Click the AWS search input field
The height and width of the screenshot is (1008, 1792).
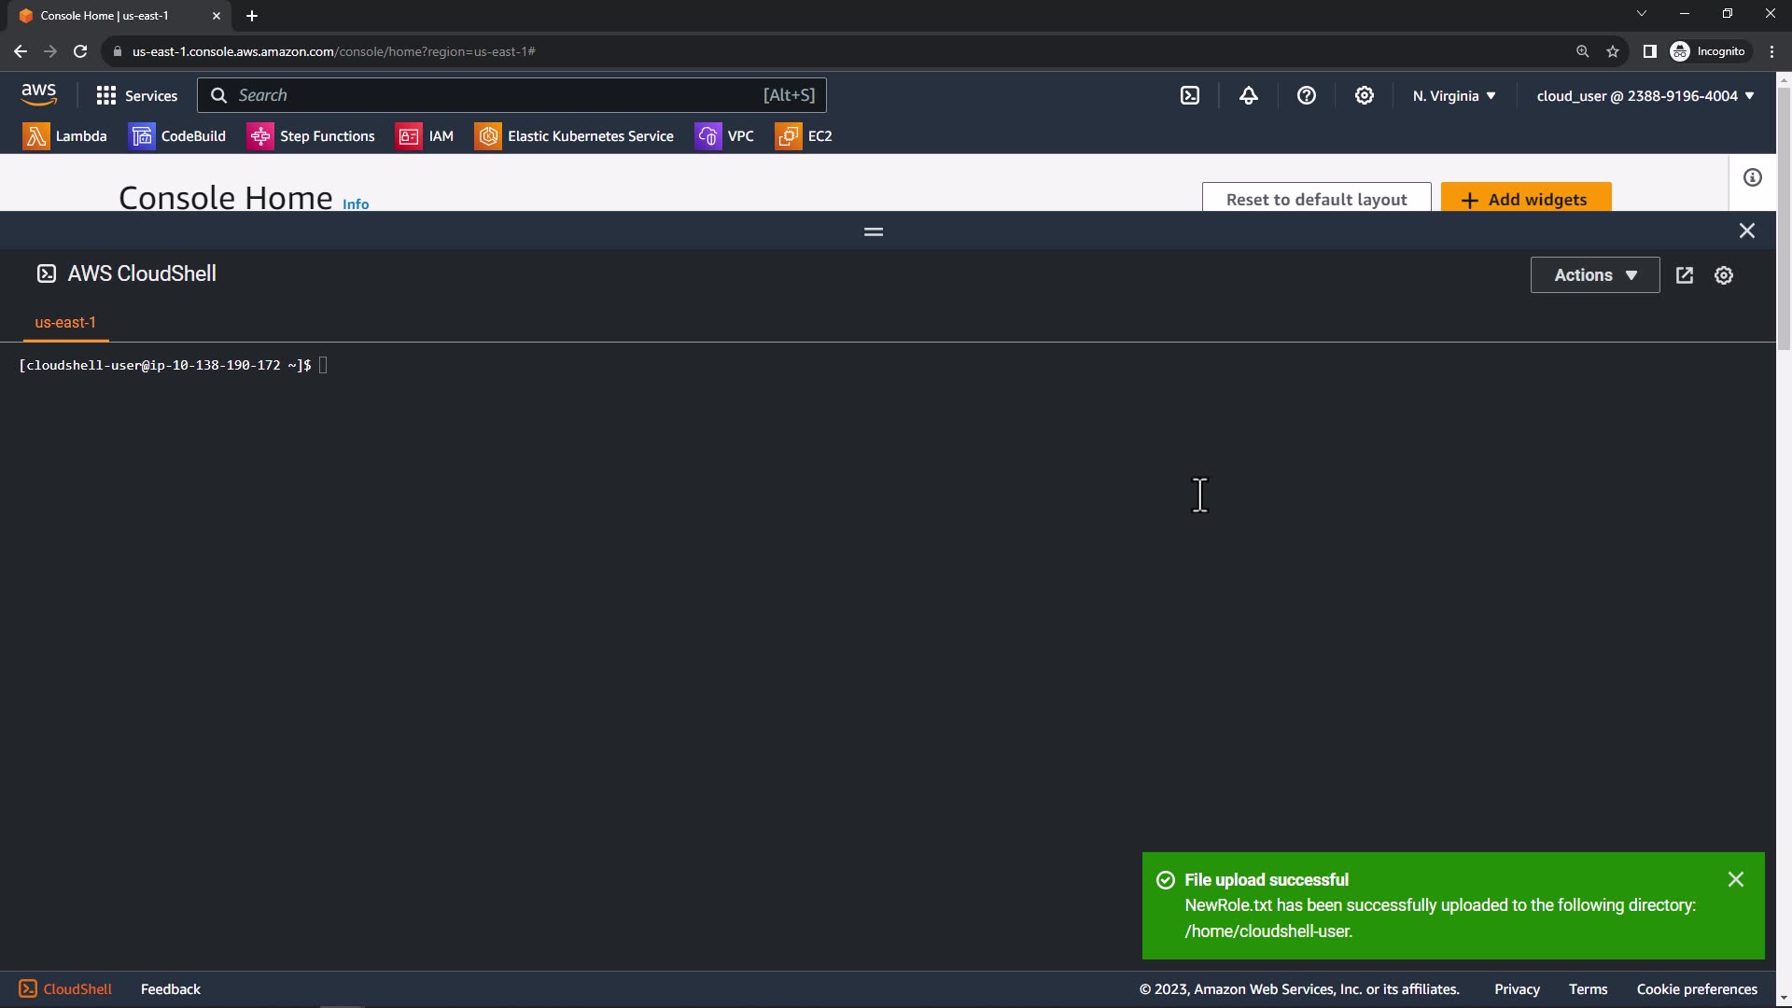495,95
